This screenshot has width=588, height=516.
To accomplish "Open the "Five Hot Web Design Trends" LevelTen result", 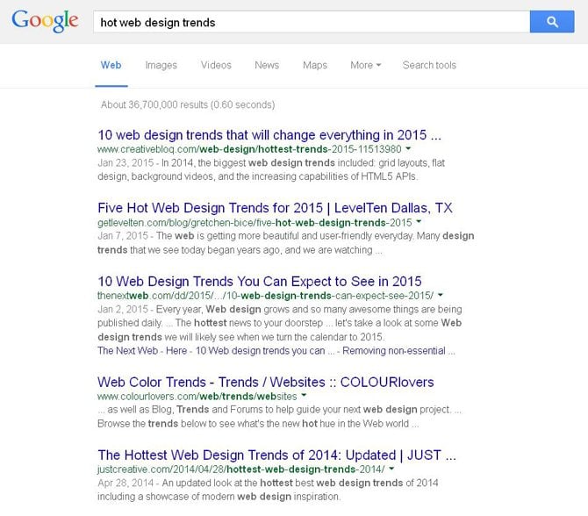I will [x=275, y=208].
